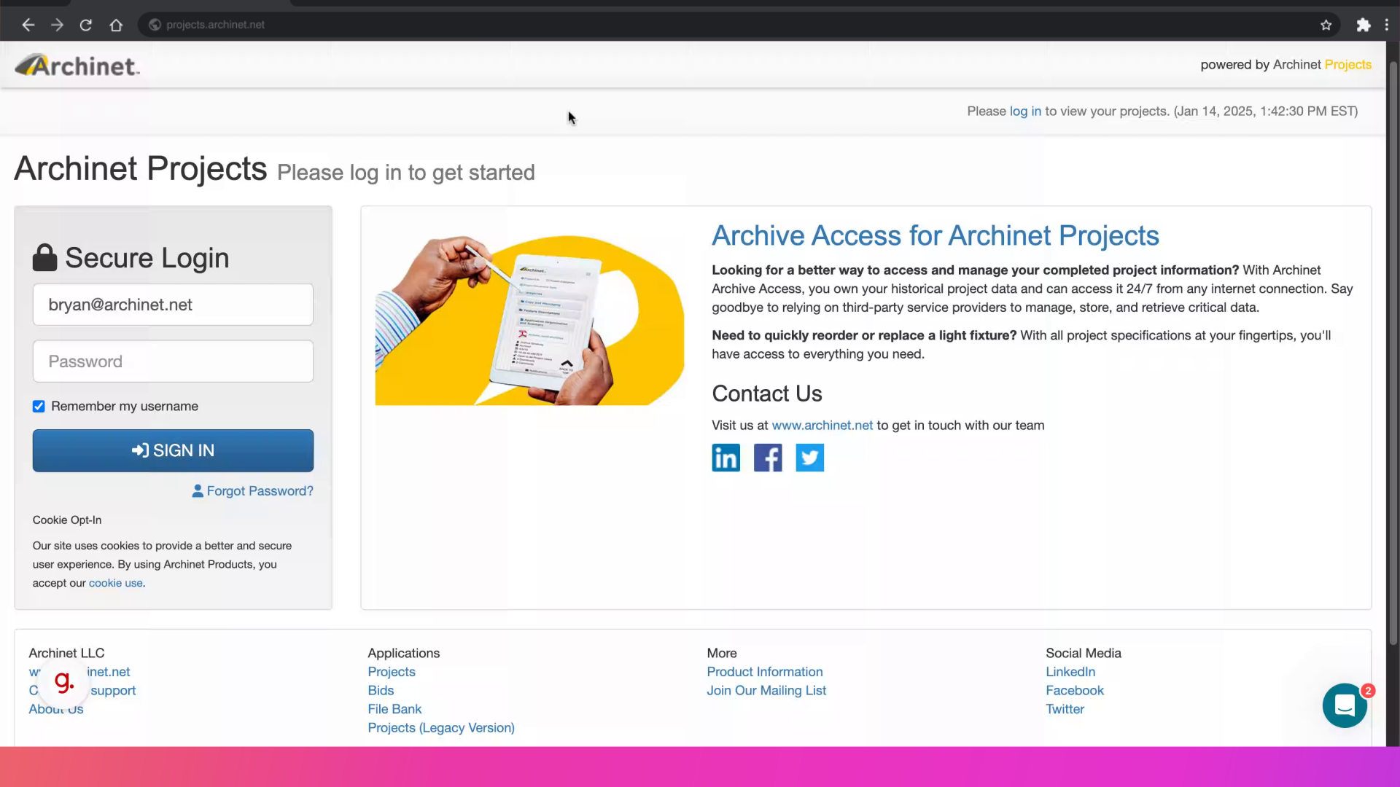Open the chat support bubble
Screen dimensions: 1400x787
point(1344,705)
